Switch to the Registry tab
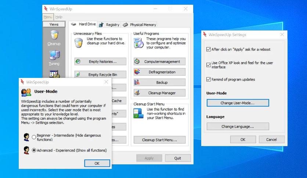Screen dimensions: 307x178 [109, 25]
